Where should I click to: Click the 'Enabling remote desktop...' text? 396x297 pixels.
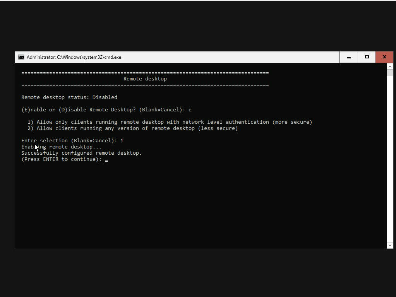61,147
